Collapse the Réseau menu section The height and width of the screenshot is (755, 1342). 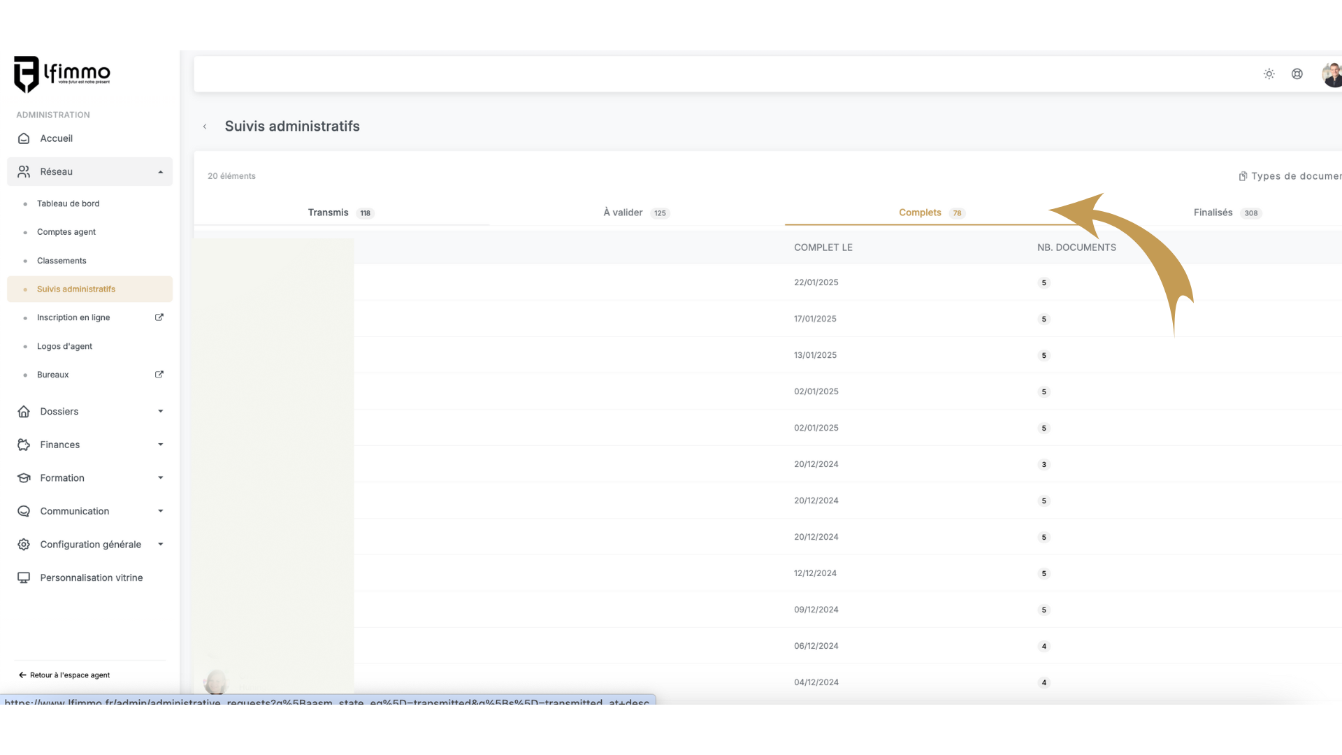[x=160, y=172]
